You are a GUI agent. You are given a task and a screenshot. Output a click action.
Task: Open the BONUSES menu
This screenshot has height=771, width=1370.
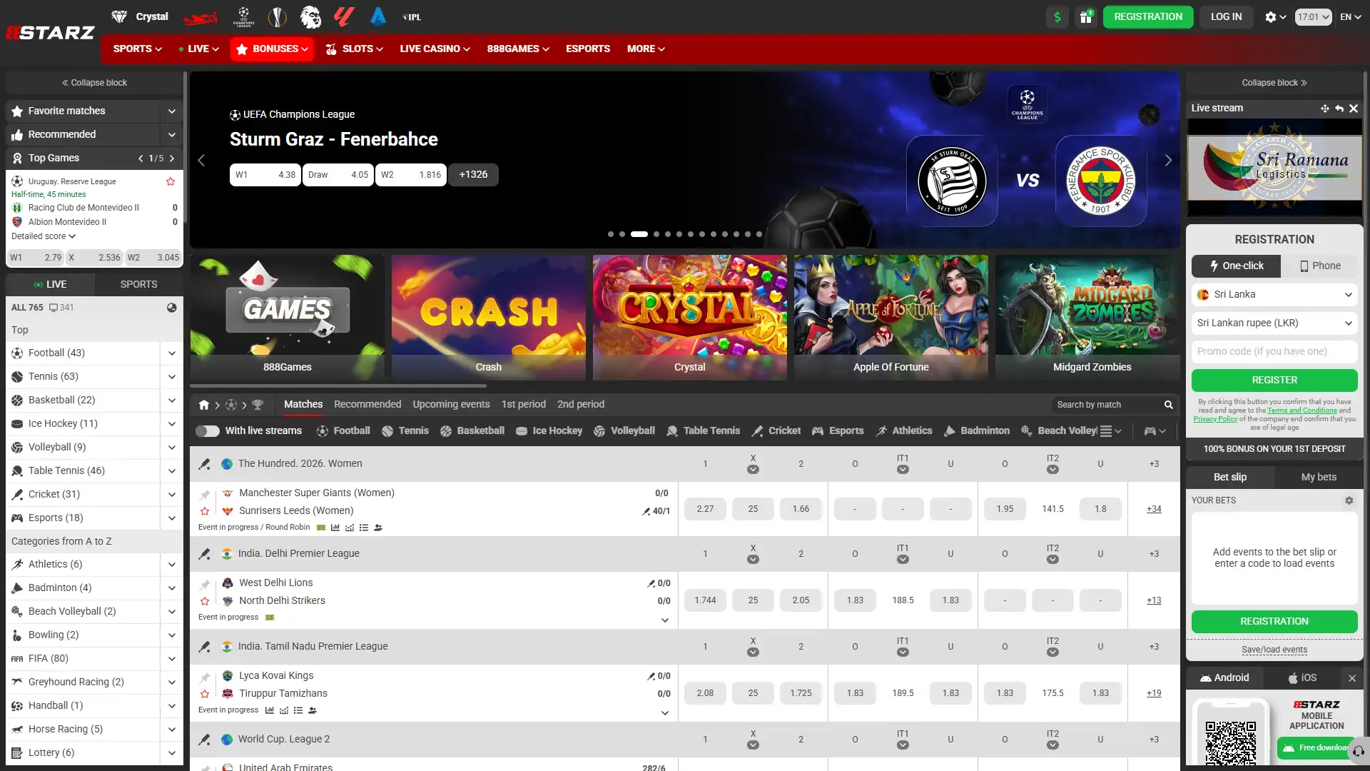click(272, 49)
